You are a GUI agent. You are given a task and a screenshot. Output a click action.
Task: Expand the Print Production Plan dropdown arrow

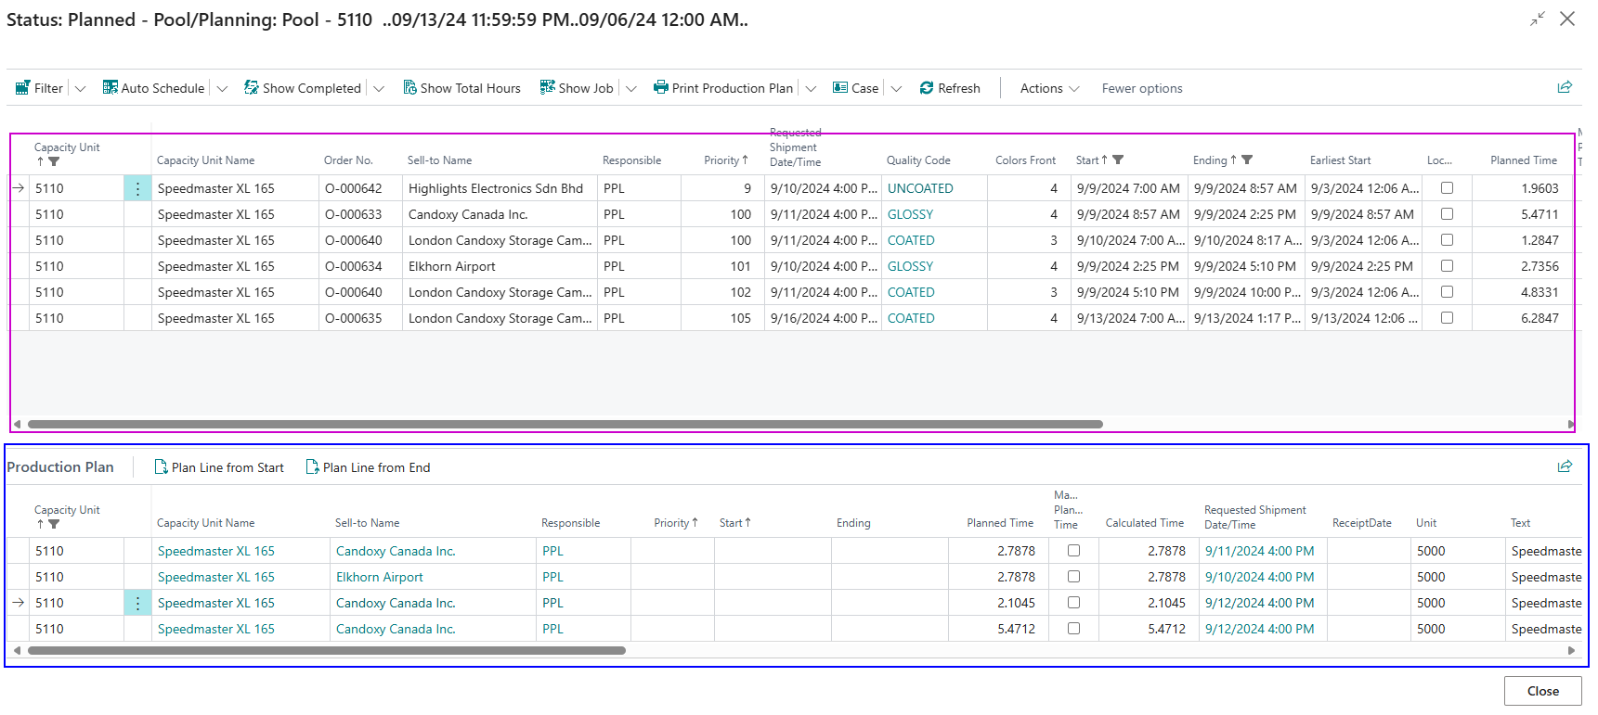click(811, 89)
